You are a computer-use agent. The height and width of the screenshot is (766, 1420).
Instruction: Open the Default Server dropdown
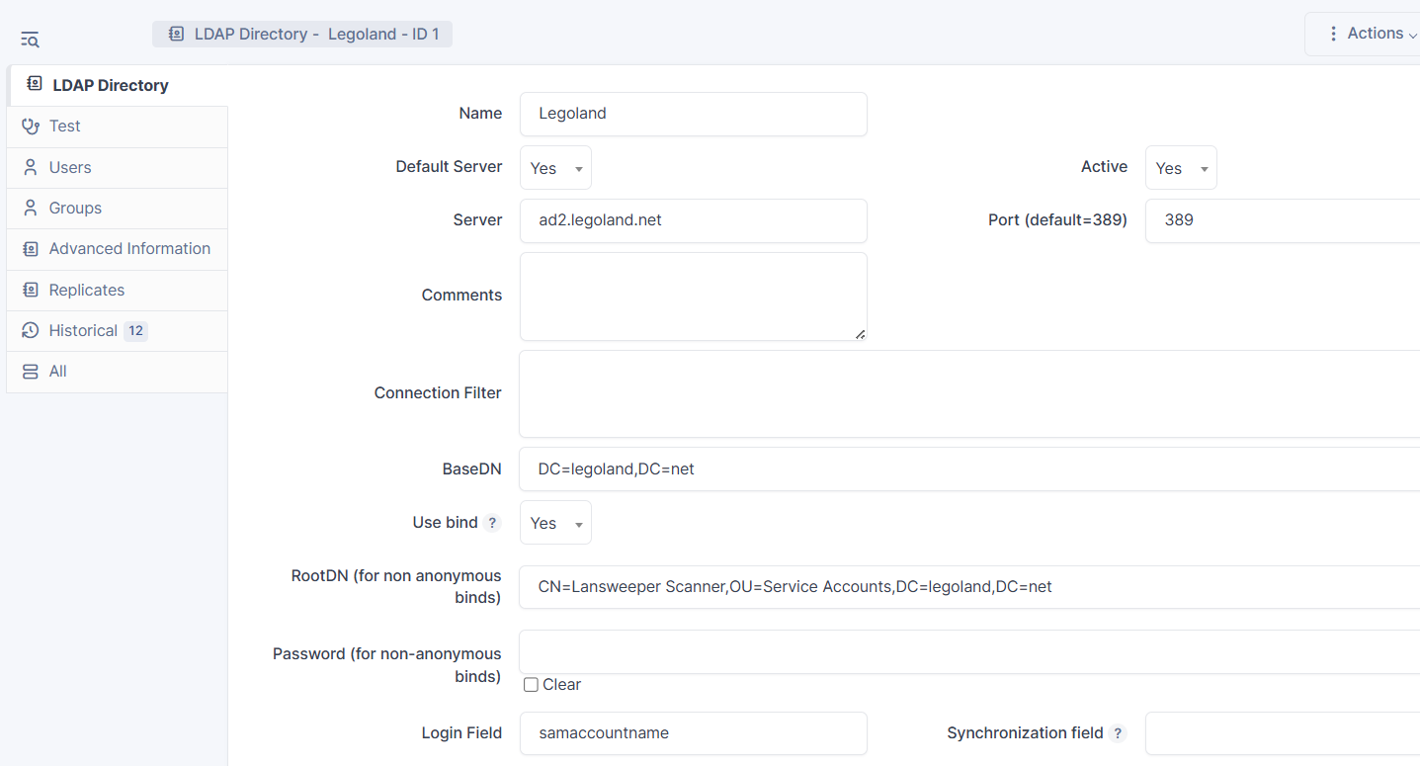pyautogui.click(x=555, y=168)
